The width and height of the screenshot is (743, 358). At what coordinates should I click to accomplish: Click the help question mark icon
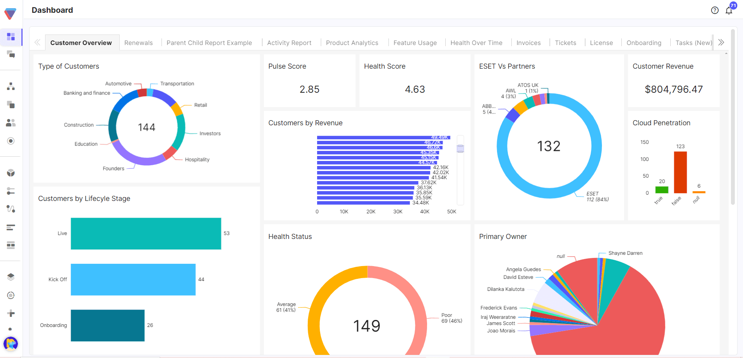pyautogui.click(x=715, y=10)
